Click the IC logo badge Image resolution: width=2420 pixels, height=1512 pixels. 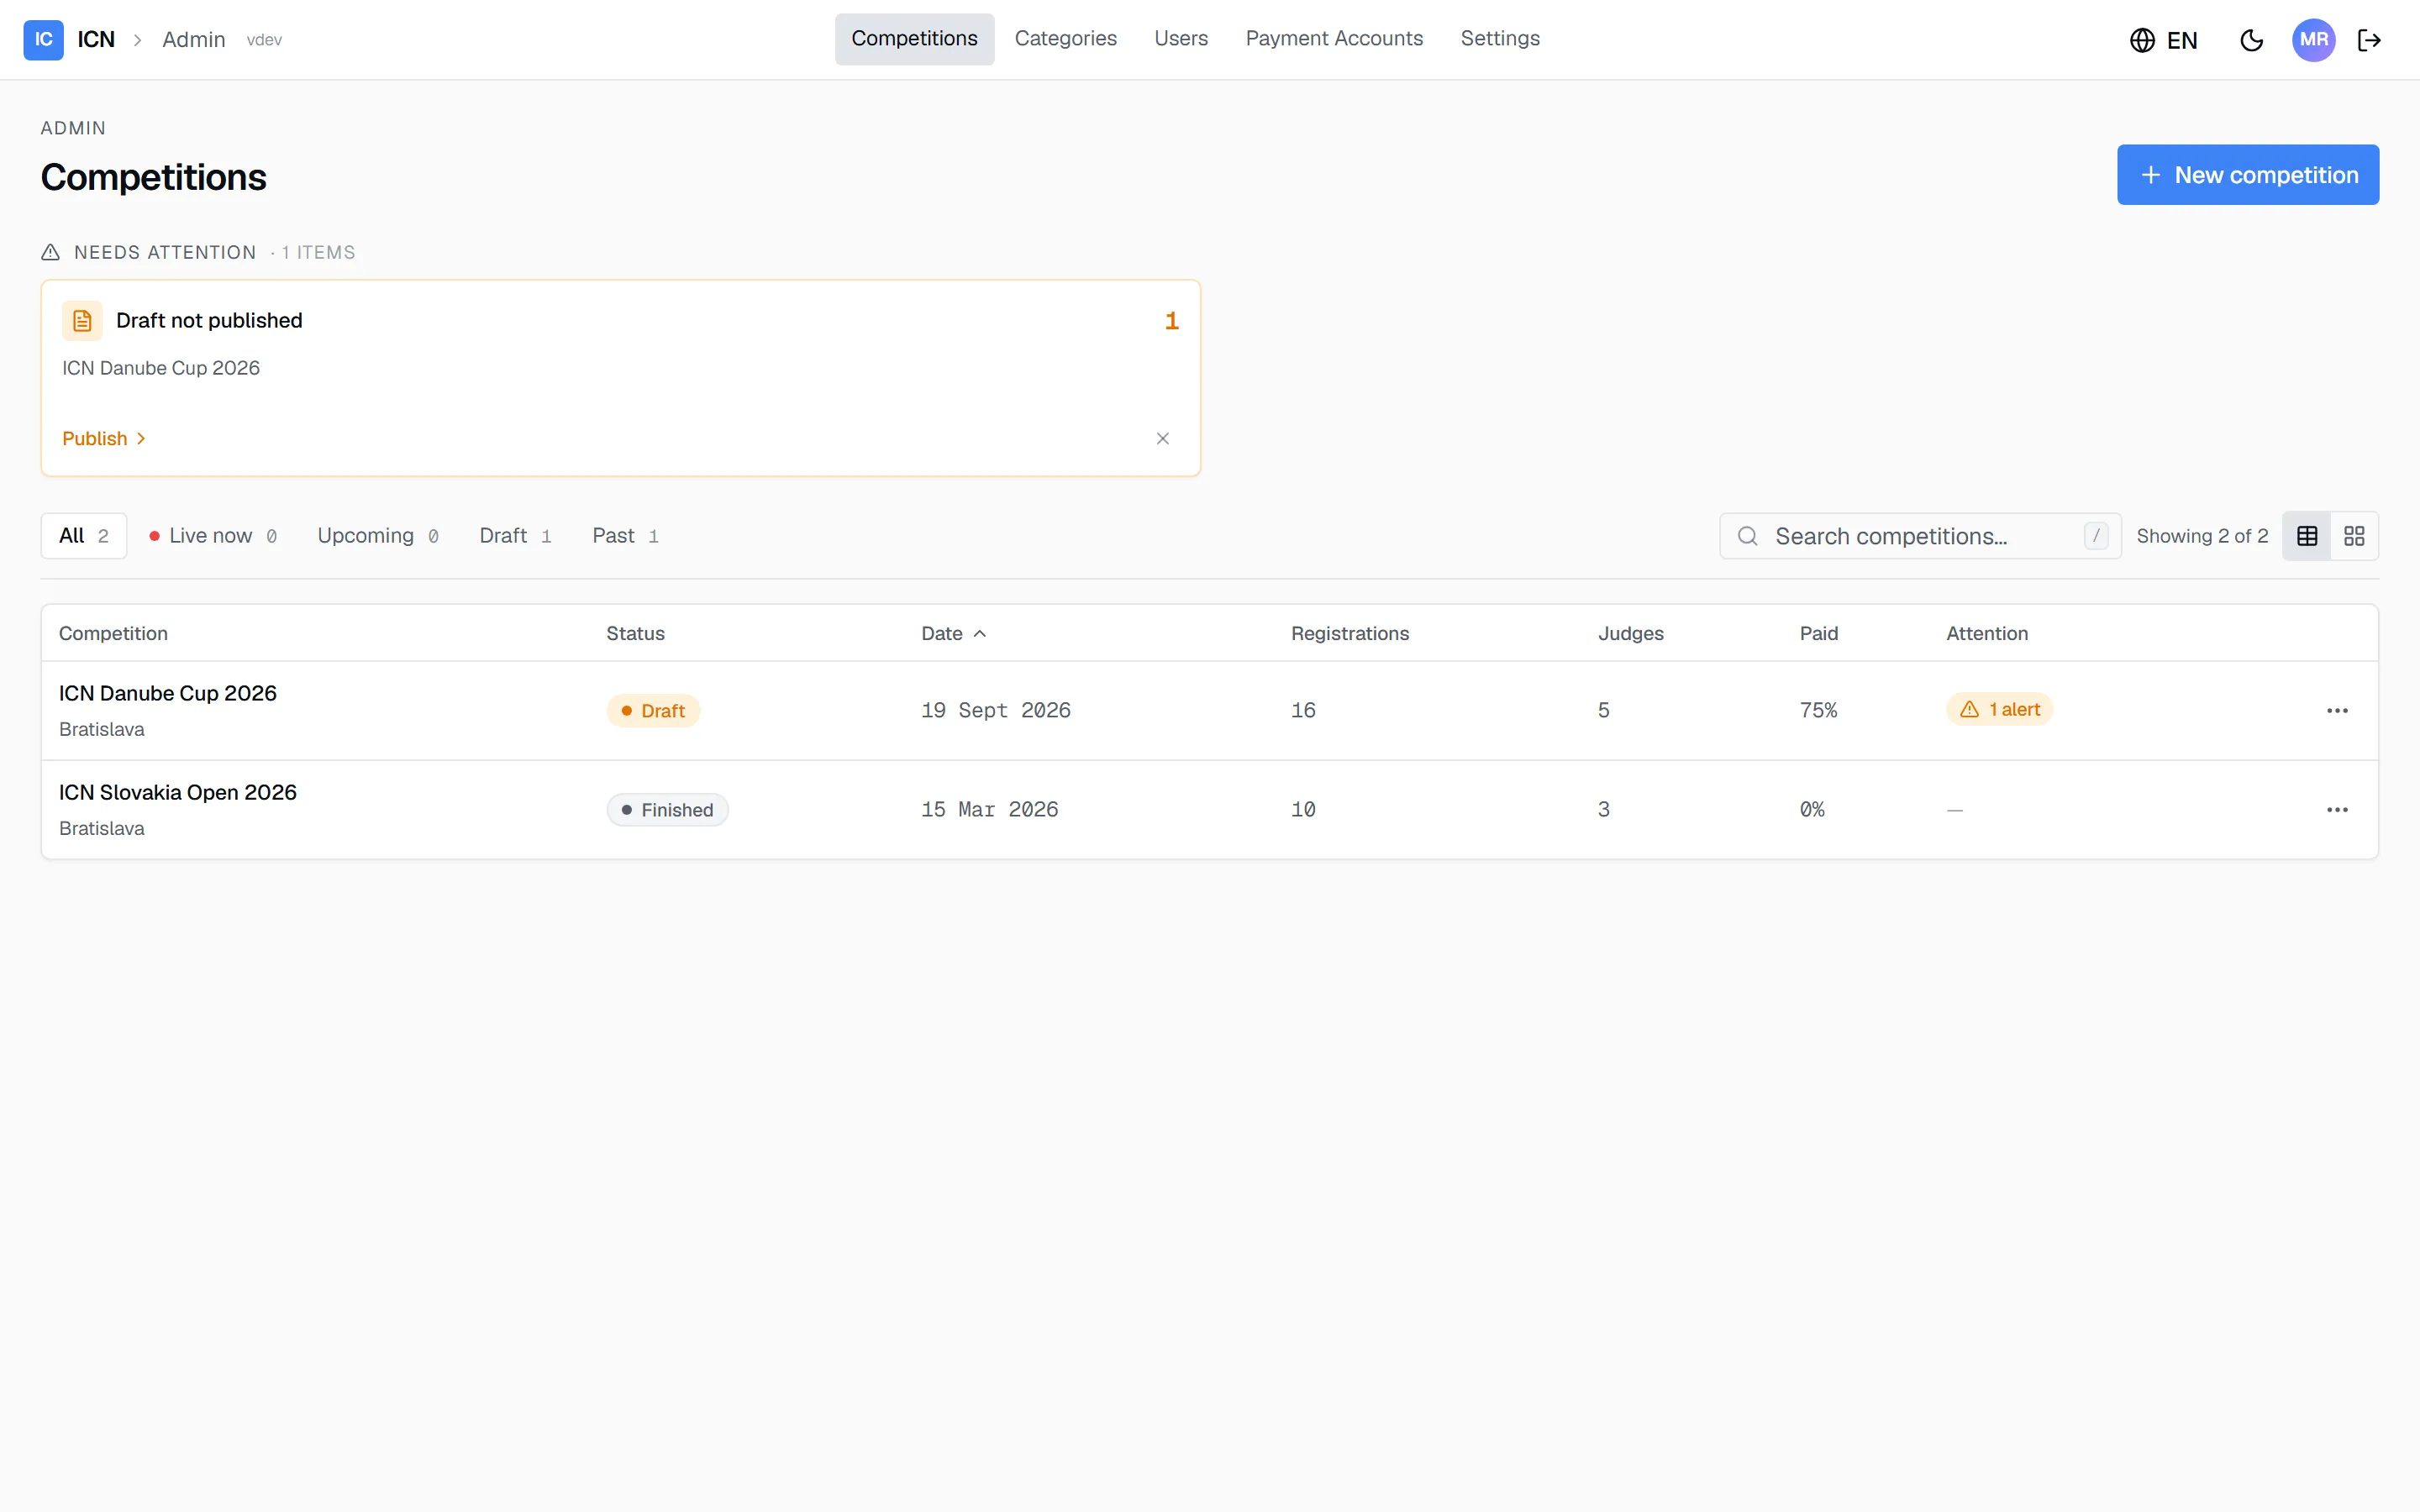coord(43,40)
